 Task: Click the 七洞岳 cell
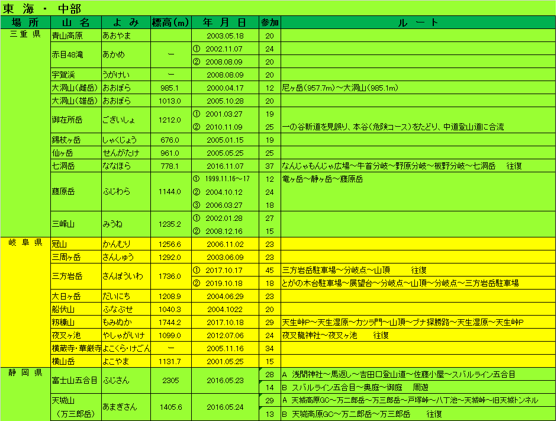[76, 166]
